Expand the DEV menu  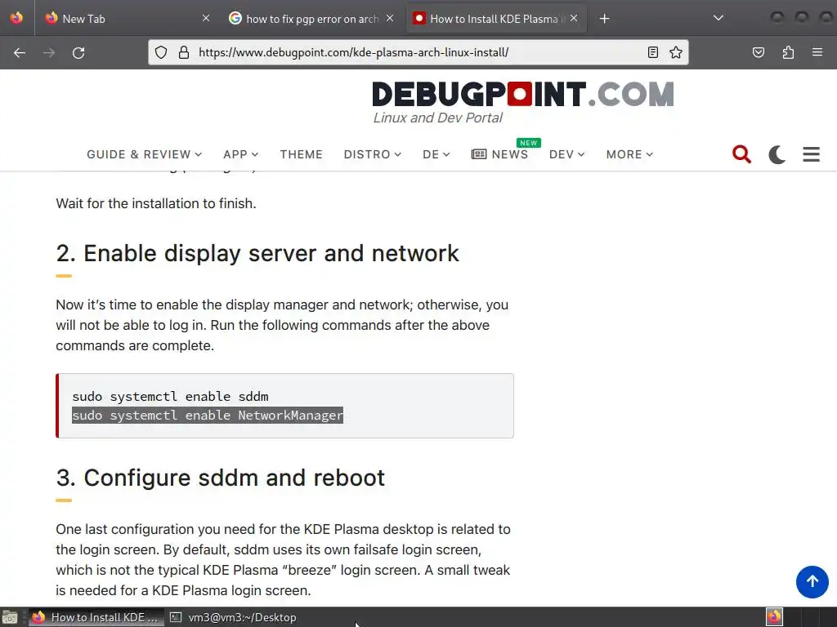(566, 154)
